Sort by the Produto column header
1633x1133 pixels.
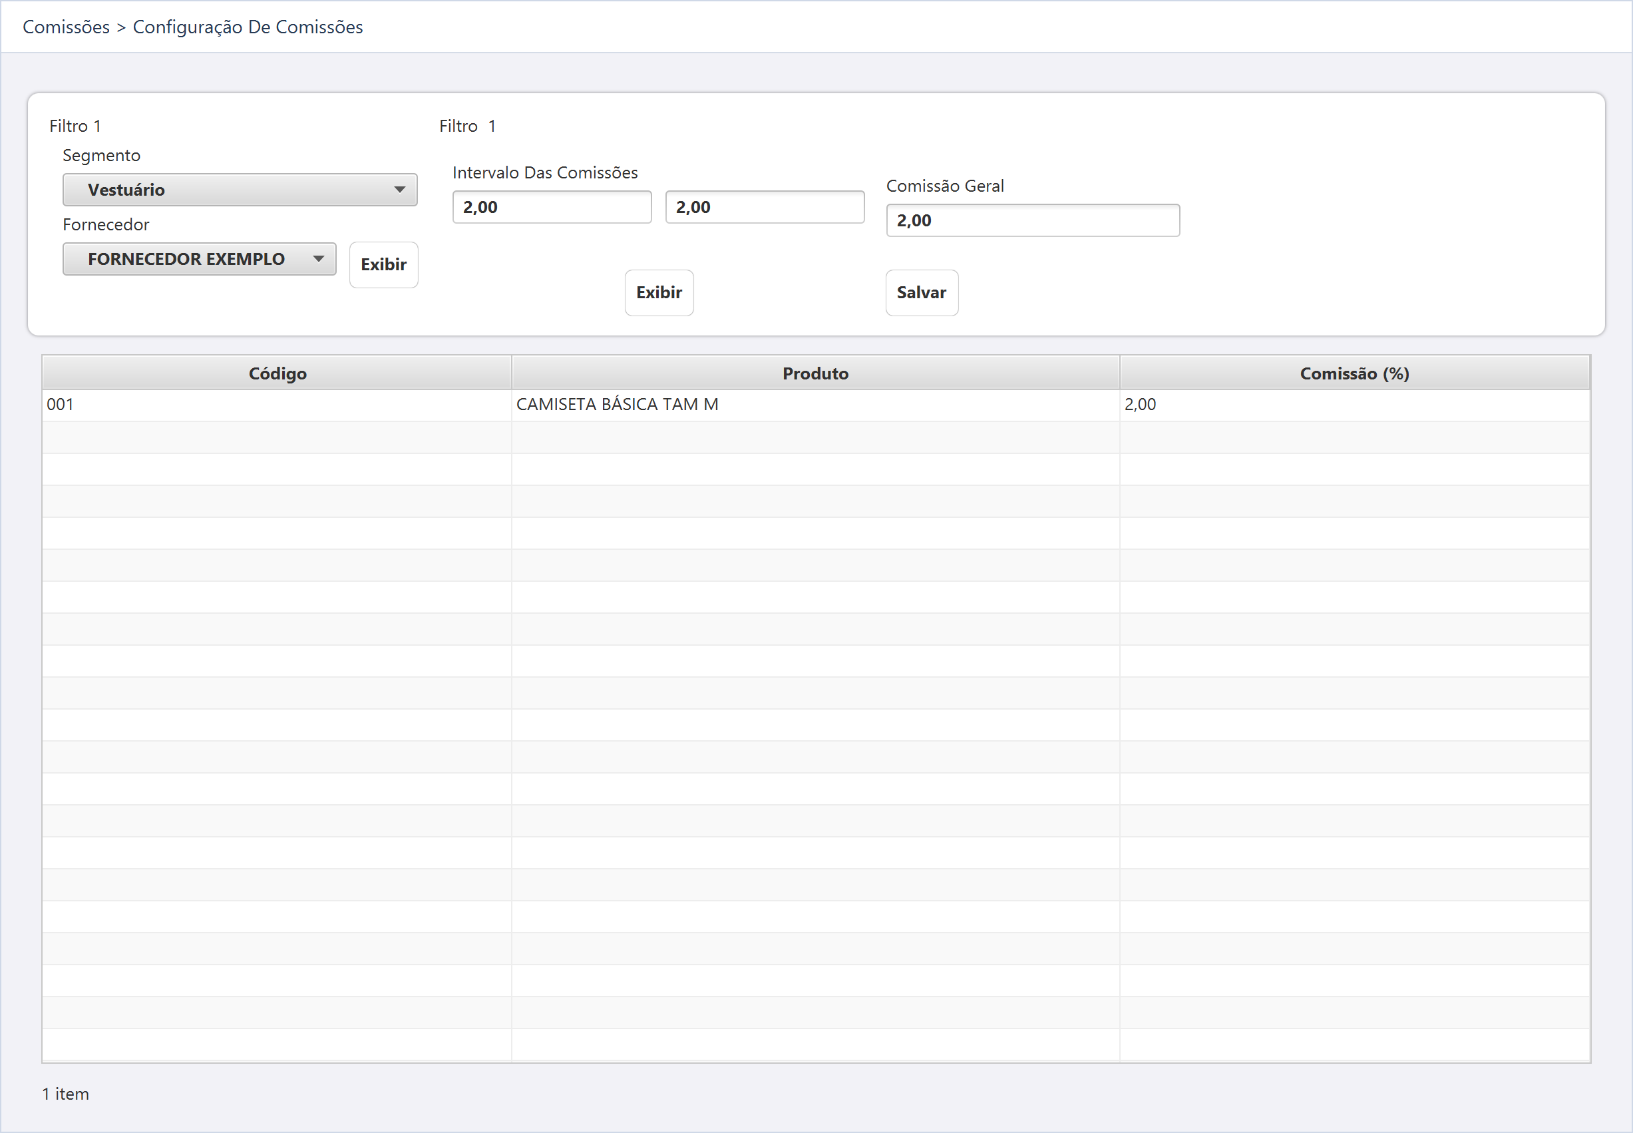point(815,373)
